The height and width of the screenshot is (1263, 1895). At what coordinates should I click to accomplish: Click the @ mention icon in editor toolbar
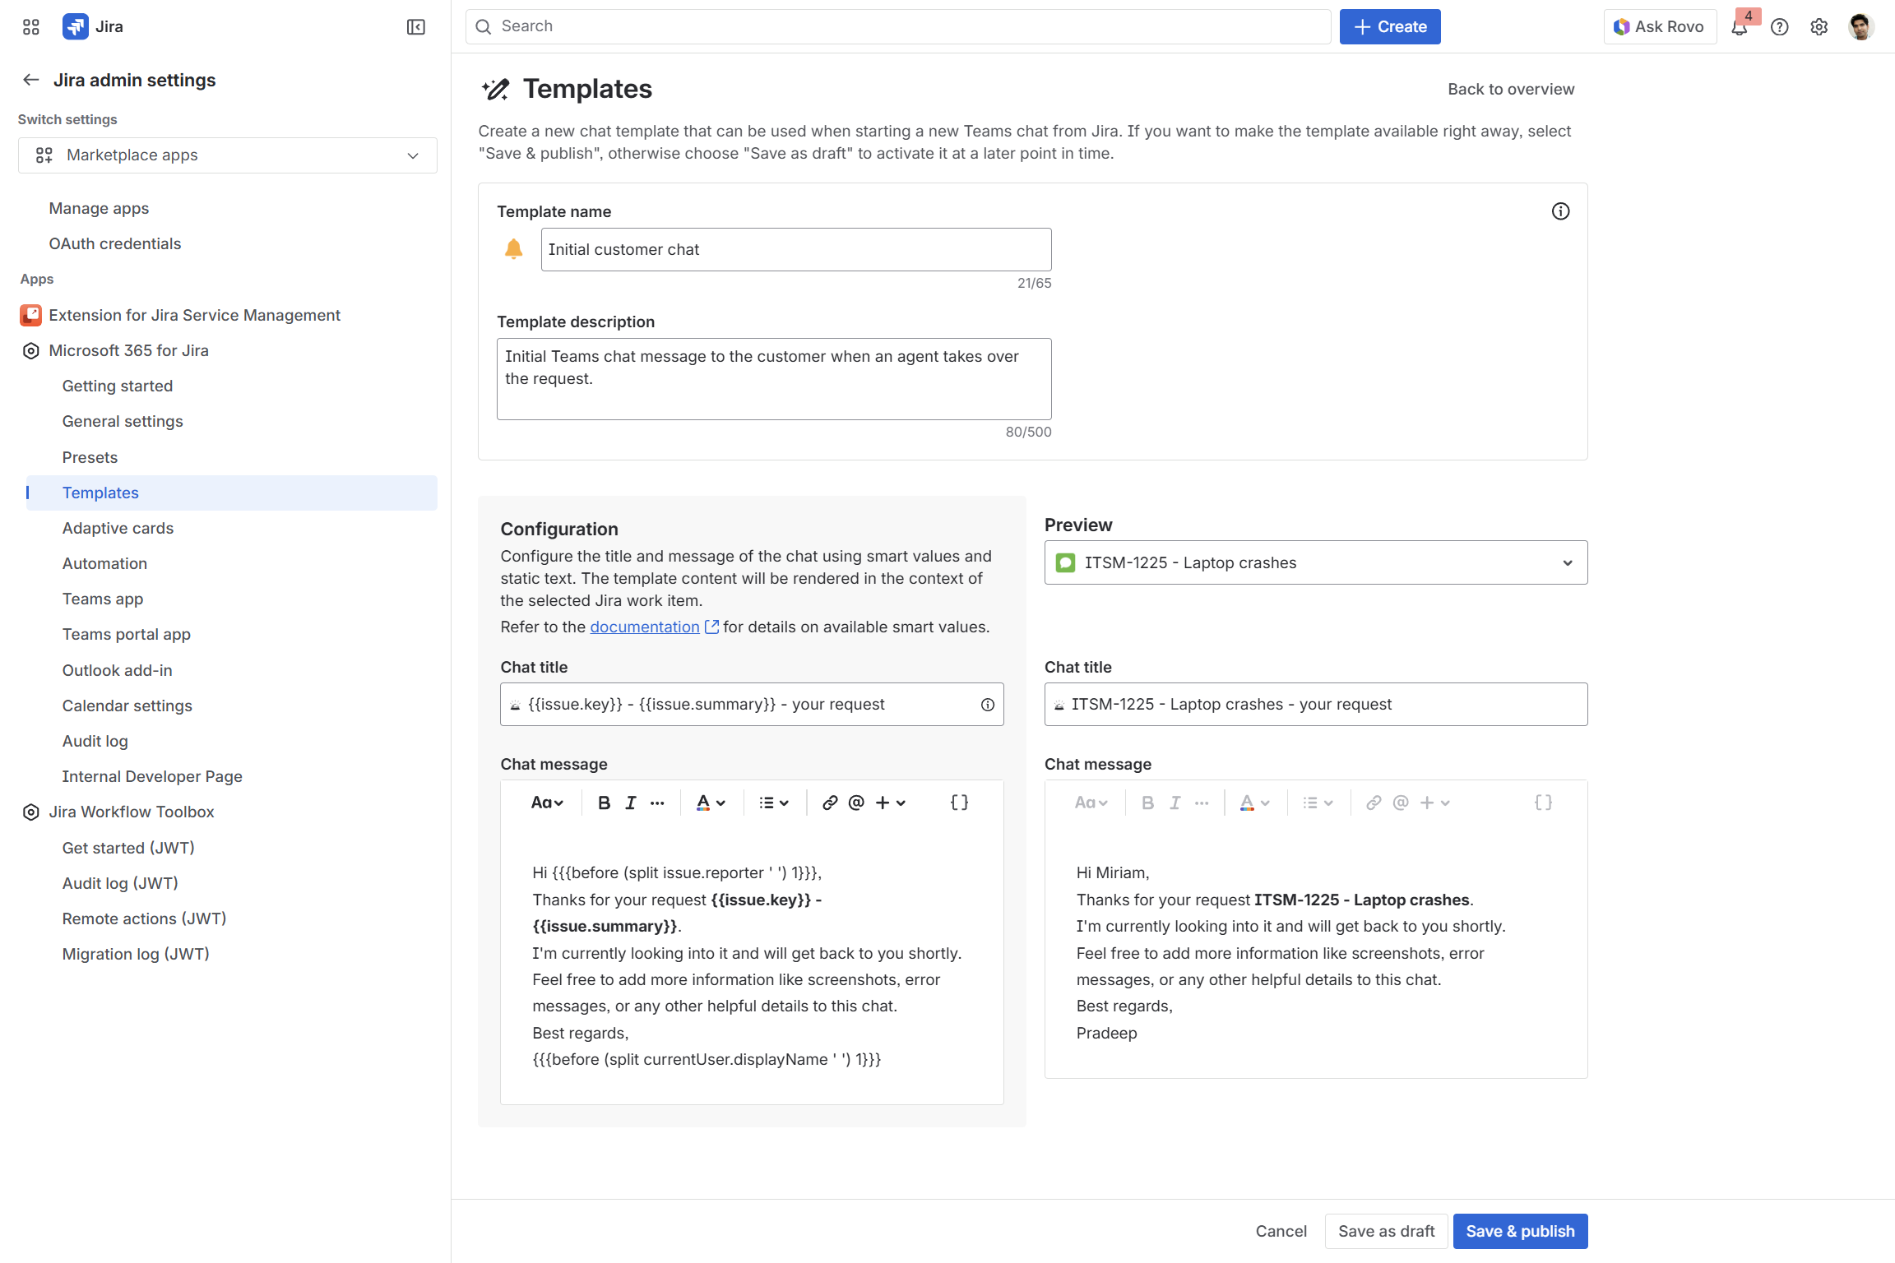(x=856, y=803)
